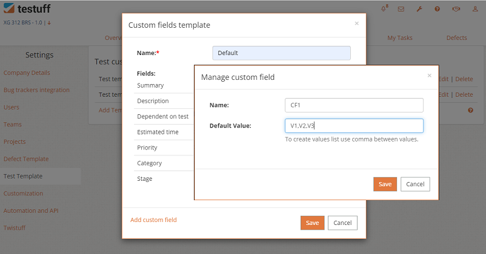The image size is (486, 254).
Task: Open Twistuff settings
Action: coord(15,228)
